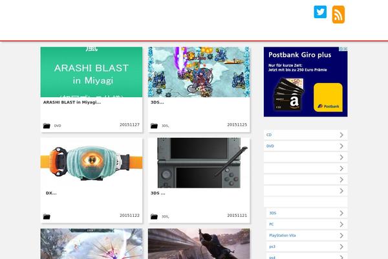Open ARASHI BLAST in Miyagi... title link
This screenshot has height=259, width=388.
tap(72, 102)
